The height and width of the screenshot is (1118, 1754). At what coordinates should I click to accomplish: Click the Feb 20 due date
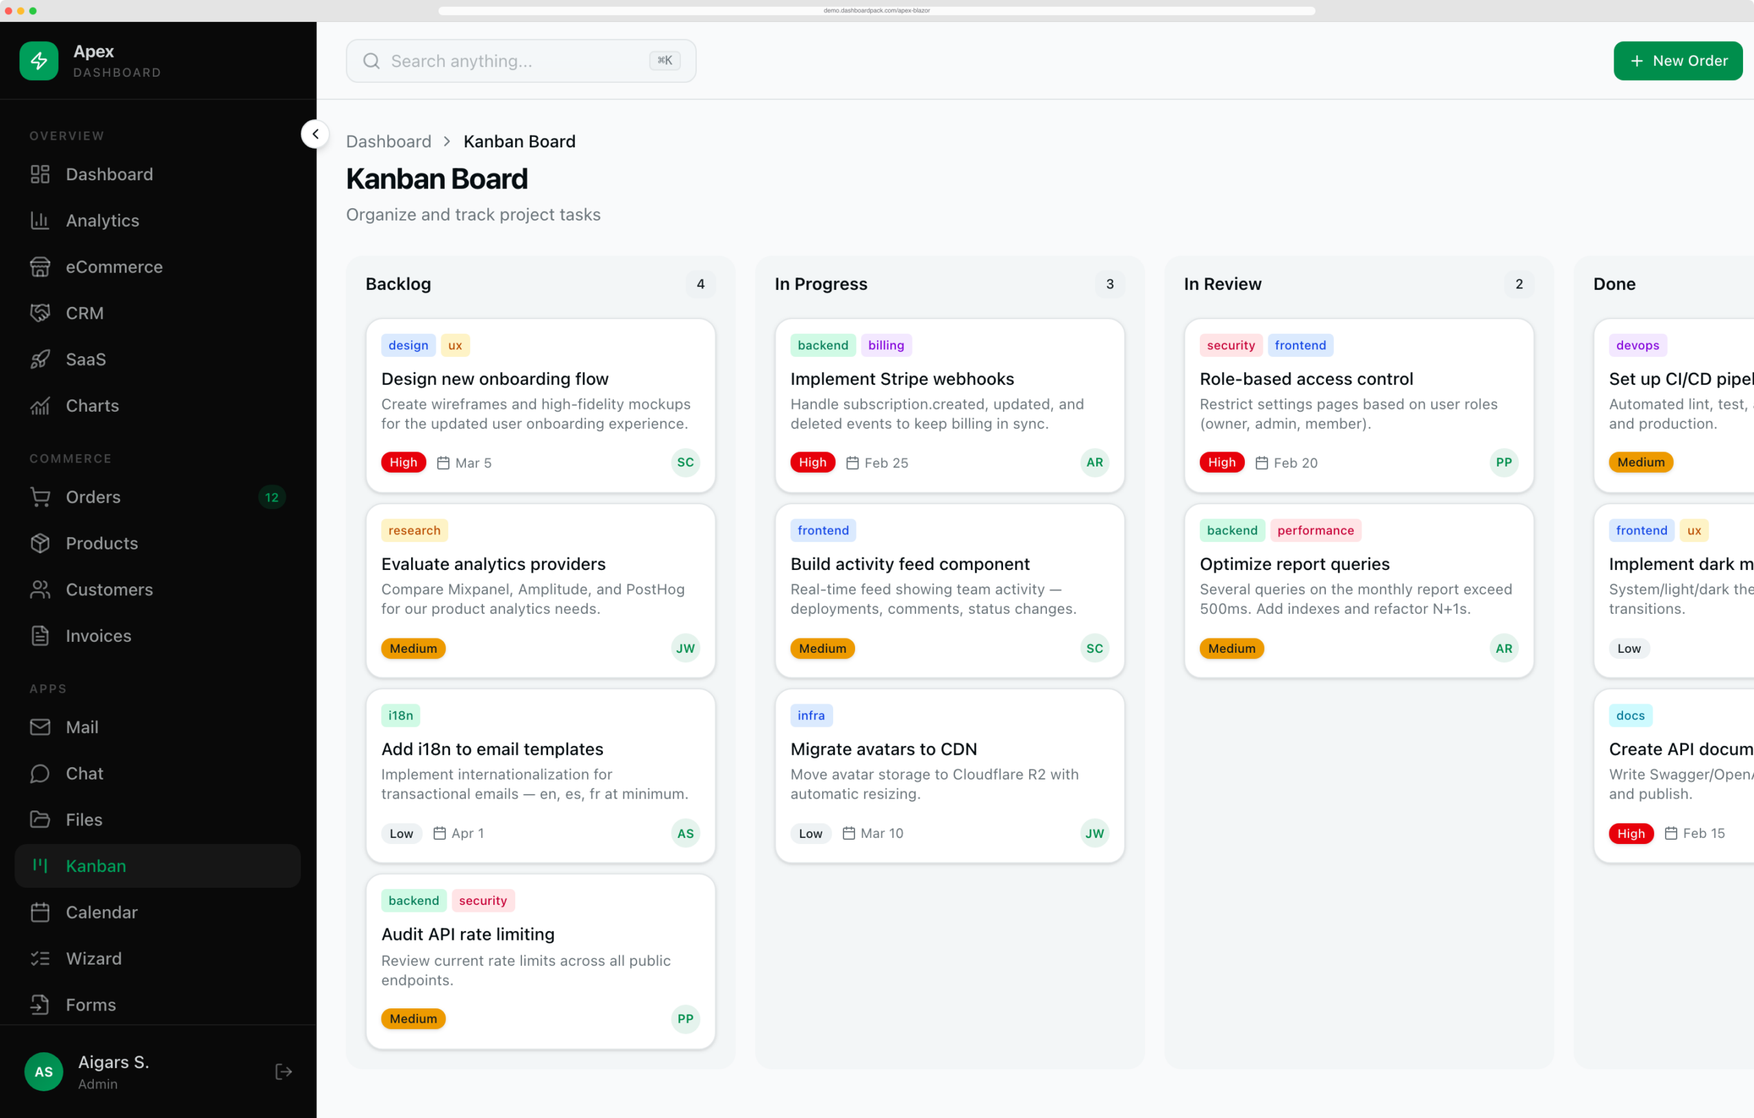point(1286,462)
